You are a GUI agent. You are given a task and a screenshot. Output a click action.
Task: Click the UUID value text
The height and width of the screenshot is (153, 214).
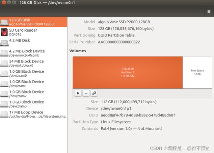(x=138, y=115)
